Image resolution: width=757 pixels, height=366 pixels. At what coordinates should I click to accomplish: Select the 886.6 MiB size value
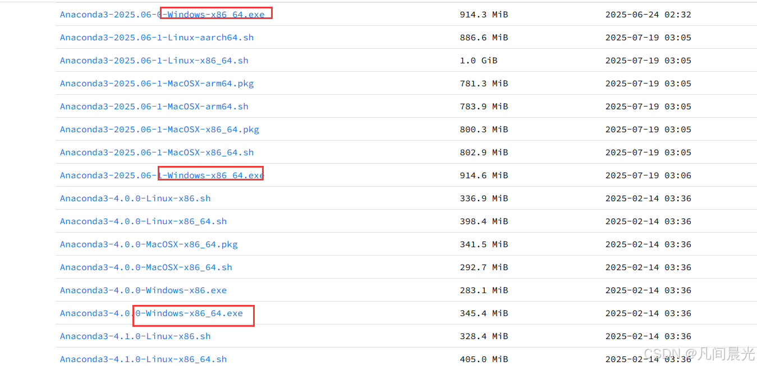pos(484,38)
